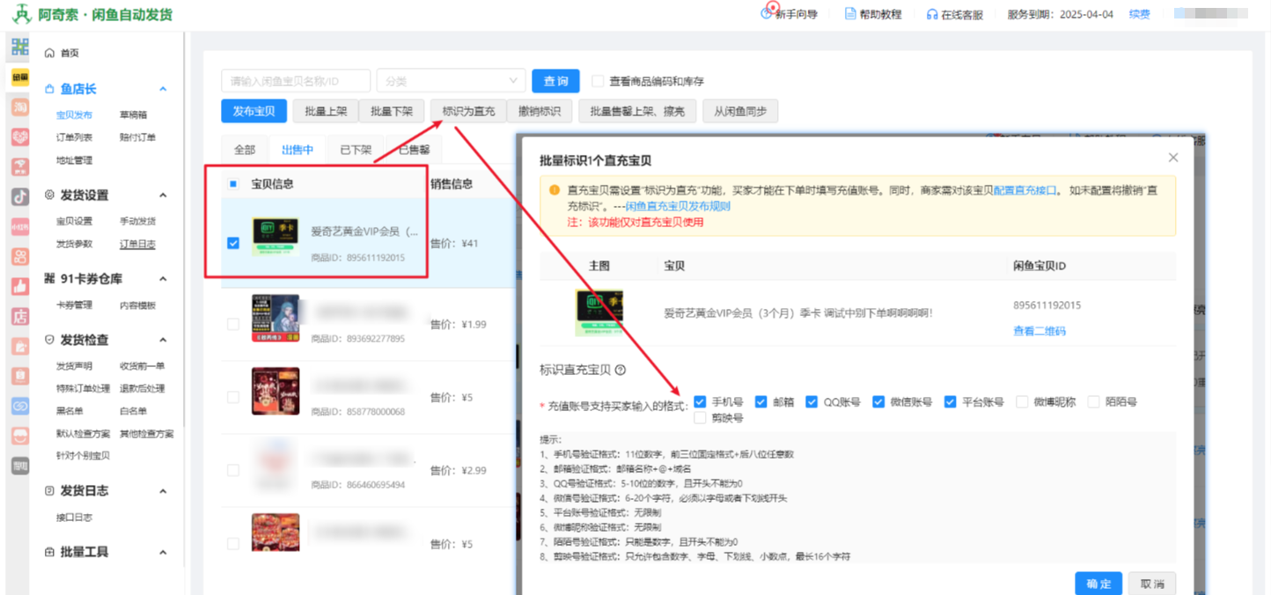
Task: Collapse the 批量工具 sidebar section
Action: point(163,552)
